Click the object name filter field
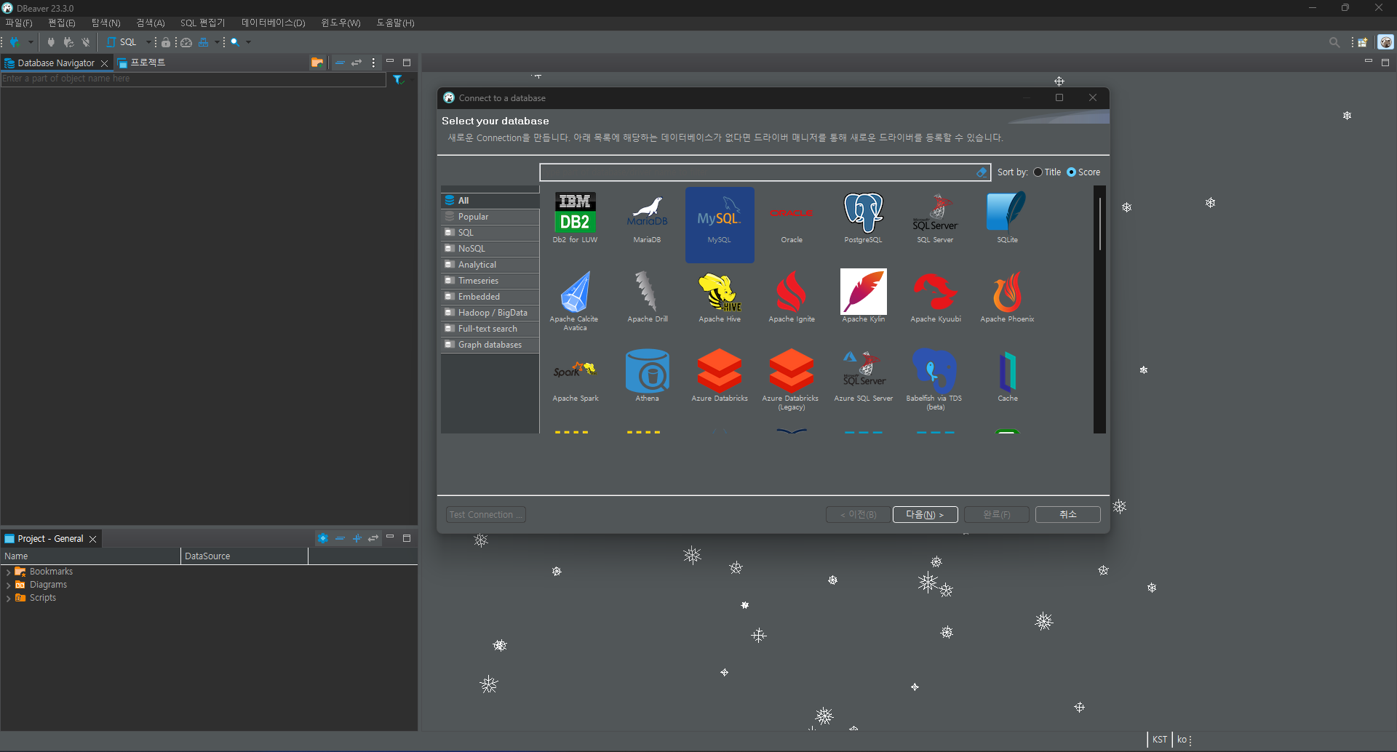This screenshot has width=1397, height=752. click(x=193, y=79)
